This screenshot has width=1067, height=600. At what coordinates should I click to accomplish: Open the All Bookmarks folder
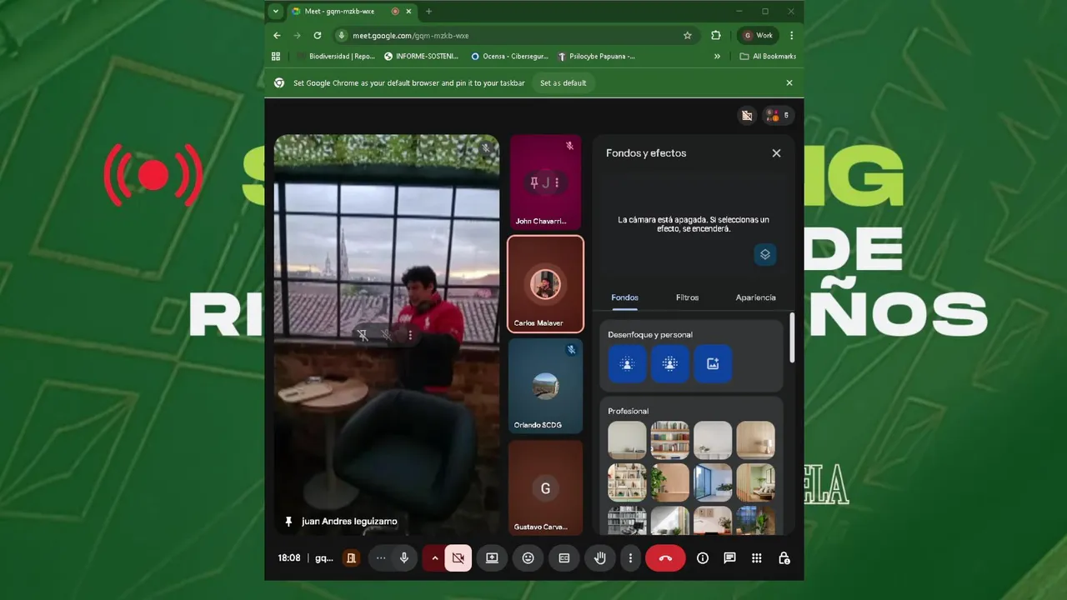(768, 57)
